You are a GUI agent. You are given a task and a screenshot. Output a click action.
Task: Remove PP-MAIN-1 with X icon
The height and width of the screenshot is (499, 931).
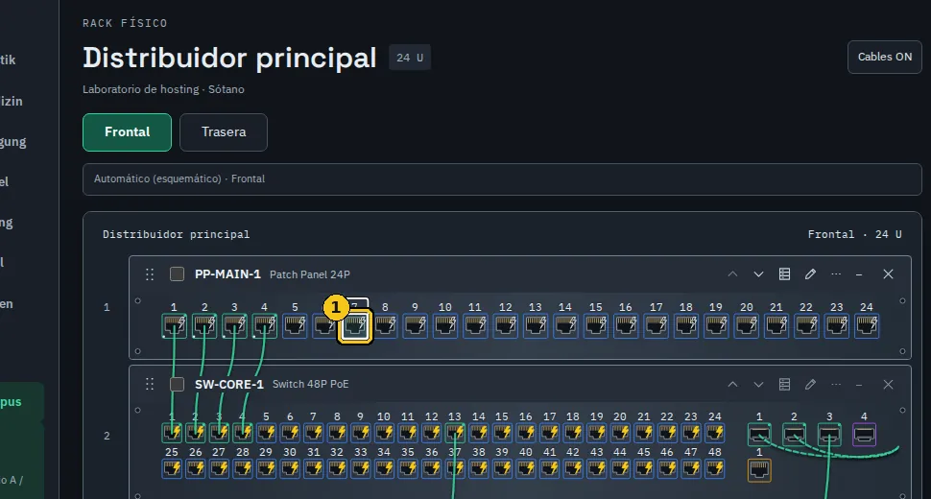tap(888, 274)
